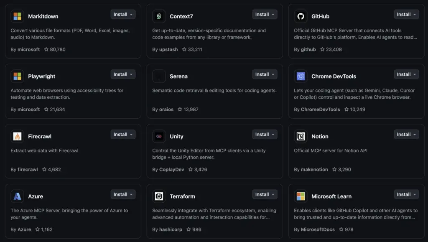The height and width of the screenshot is (242, 428).
Task: Open the Notion Install dropdown arrow
Action: 415,135
